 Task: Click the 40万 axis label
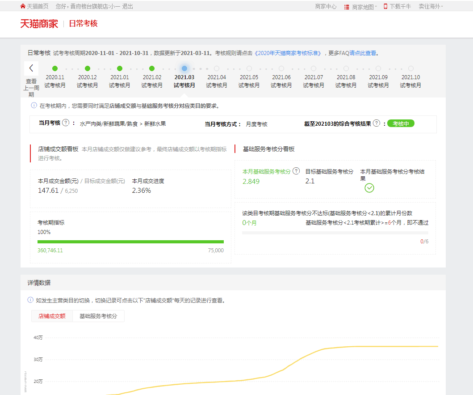[x=38, y=338]
